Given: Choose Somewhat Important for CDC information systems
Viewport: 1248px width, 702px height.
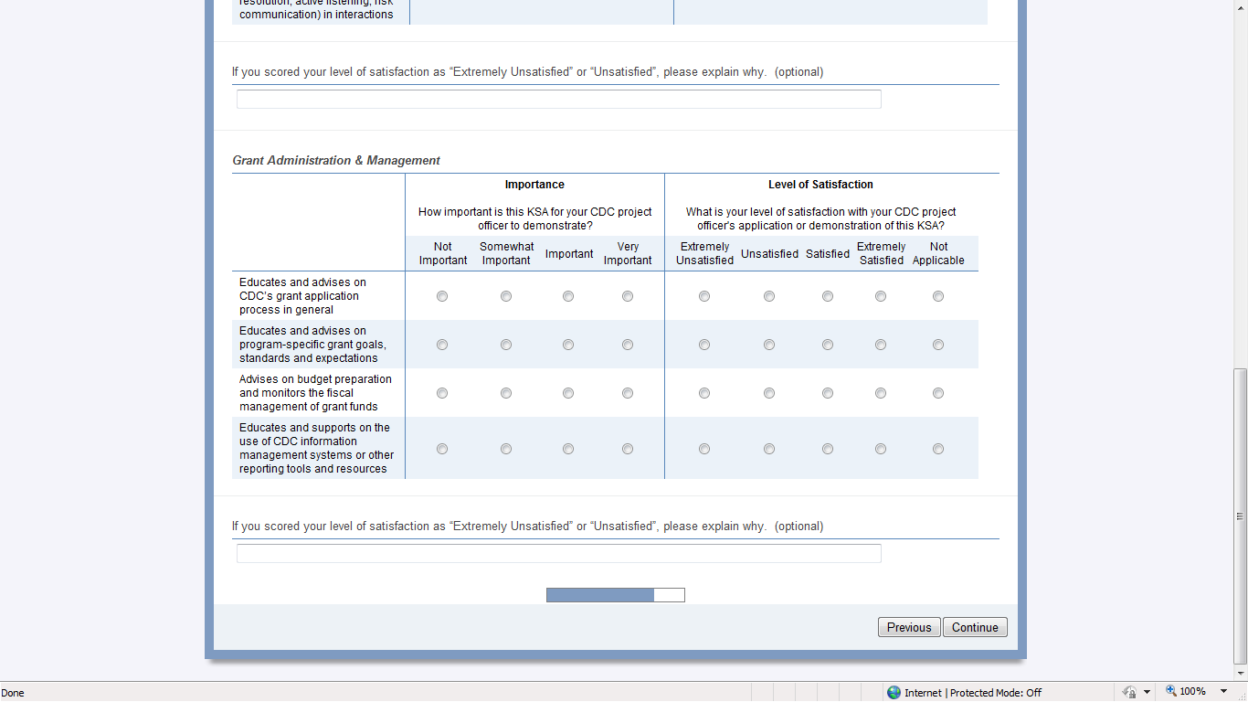Looking at the screenshot, I should click(x=506, y=449).
